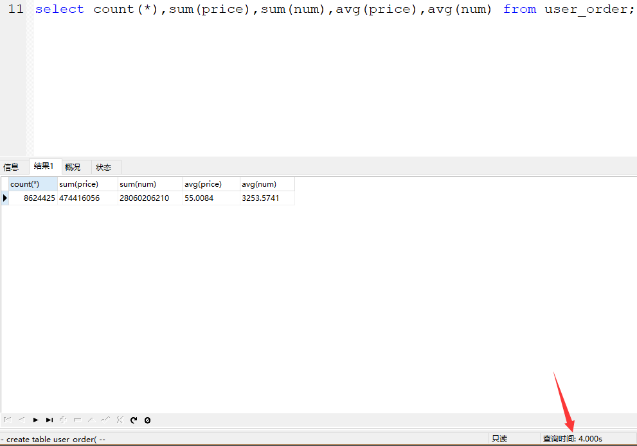637x446 pixels.
Task: Place cursor on 'from' keyword in query
Action: pos(519,9)
